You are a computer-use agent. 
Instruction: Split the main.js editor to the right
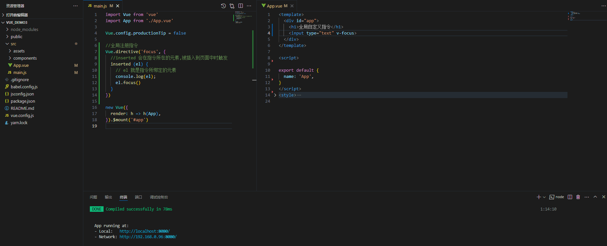pyautogui.click(x=240, y=6)
